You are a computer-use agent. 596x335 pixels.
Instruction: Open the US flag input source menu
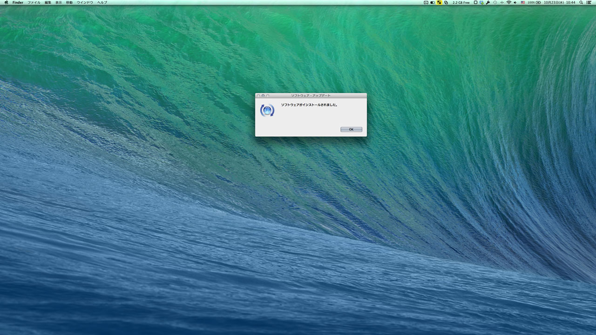click(523, 3)
